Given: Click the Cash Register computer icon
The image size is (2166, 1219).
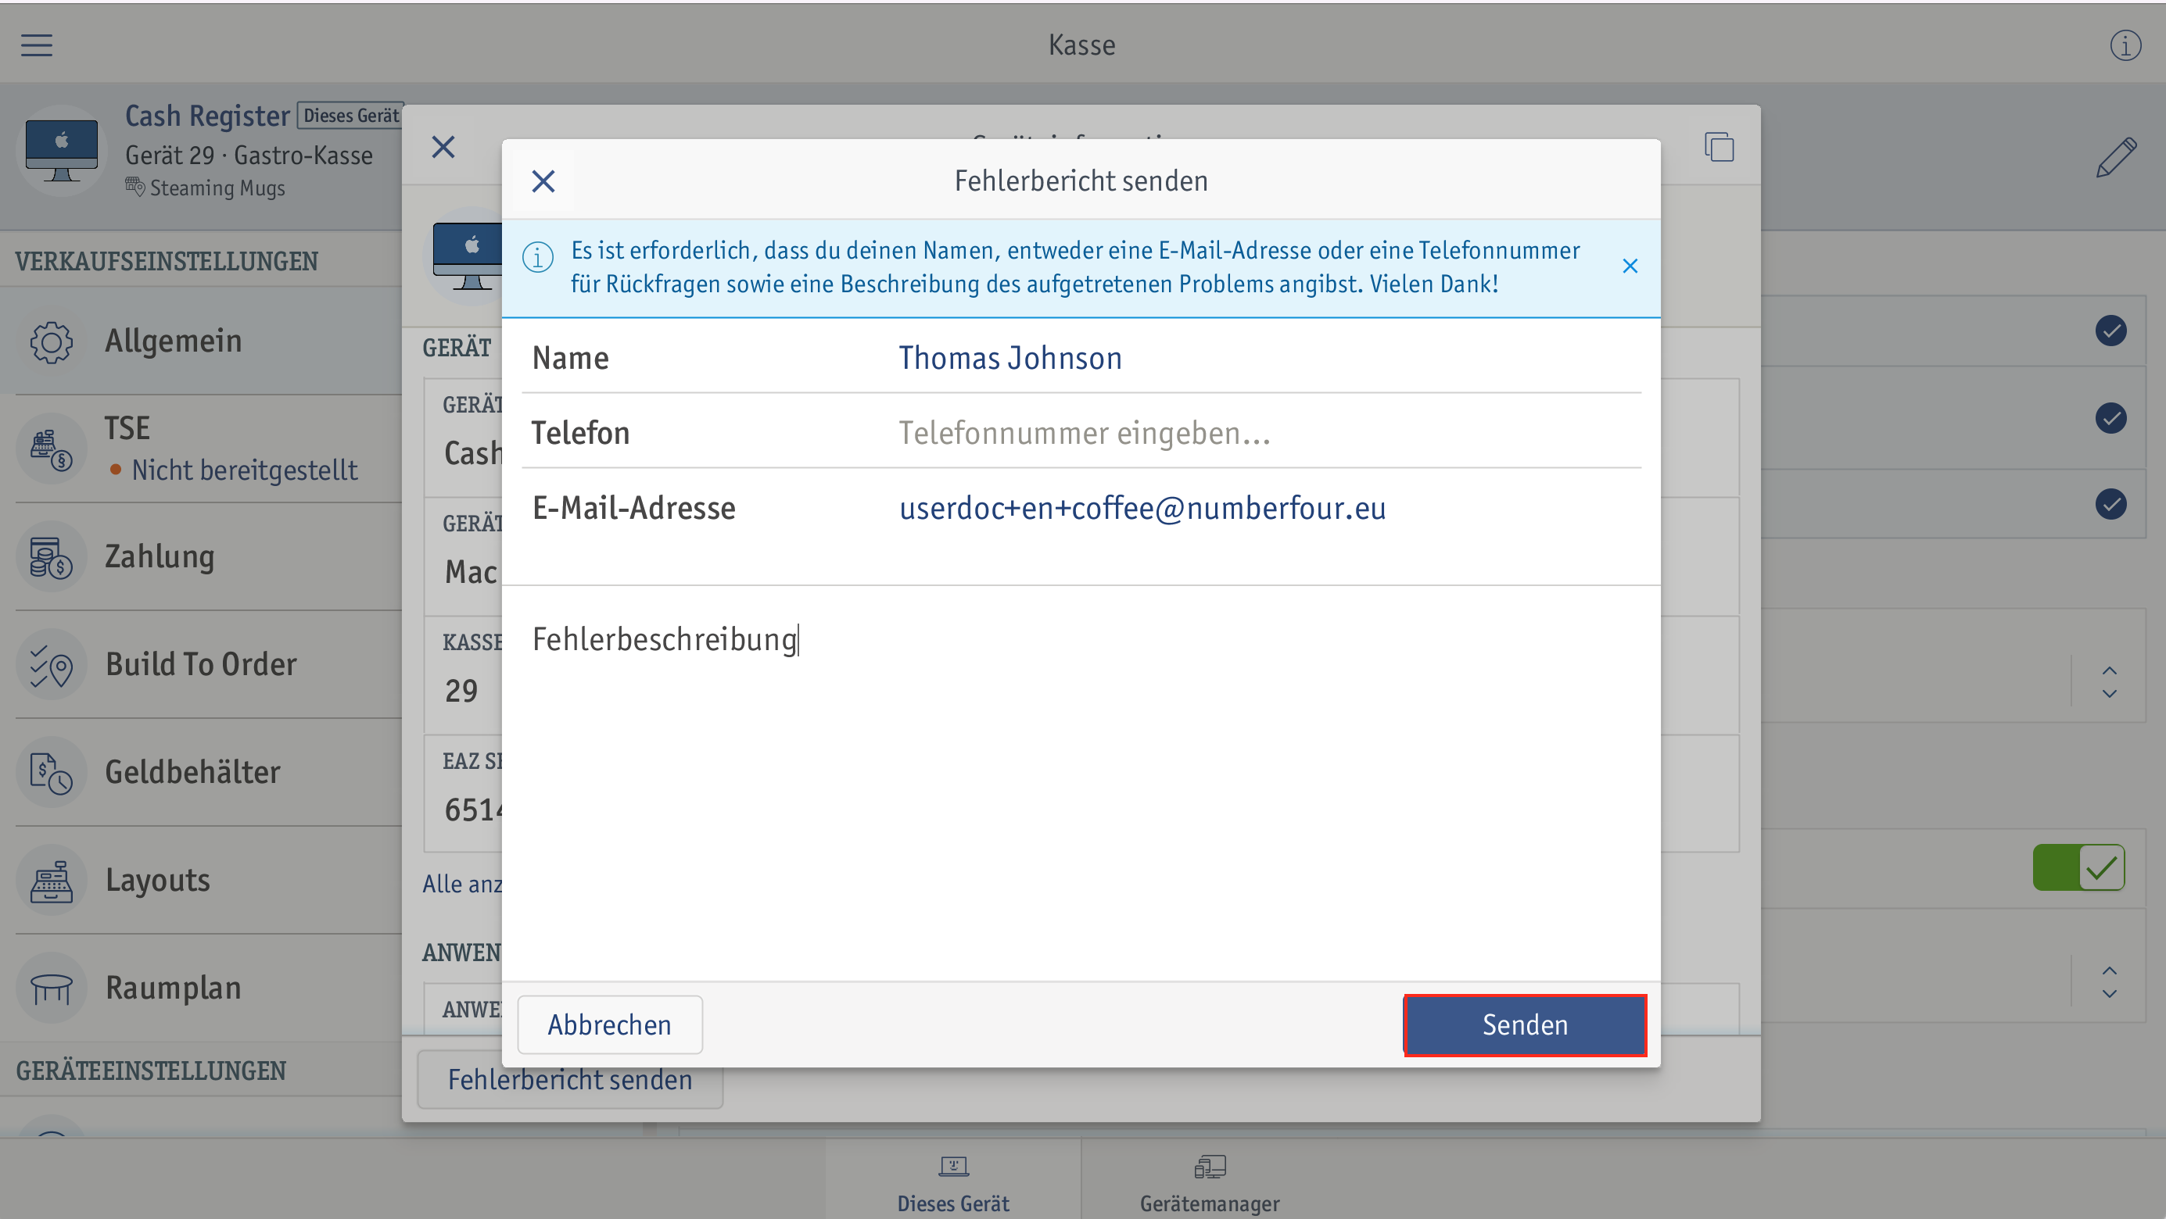Looking at the screenshot, I should [61, 150].
